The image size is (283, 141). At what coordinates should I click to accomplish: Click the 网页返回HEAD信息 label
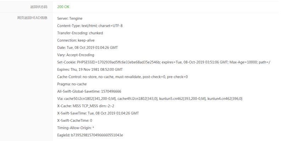point(32,18)
